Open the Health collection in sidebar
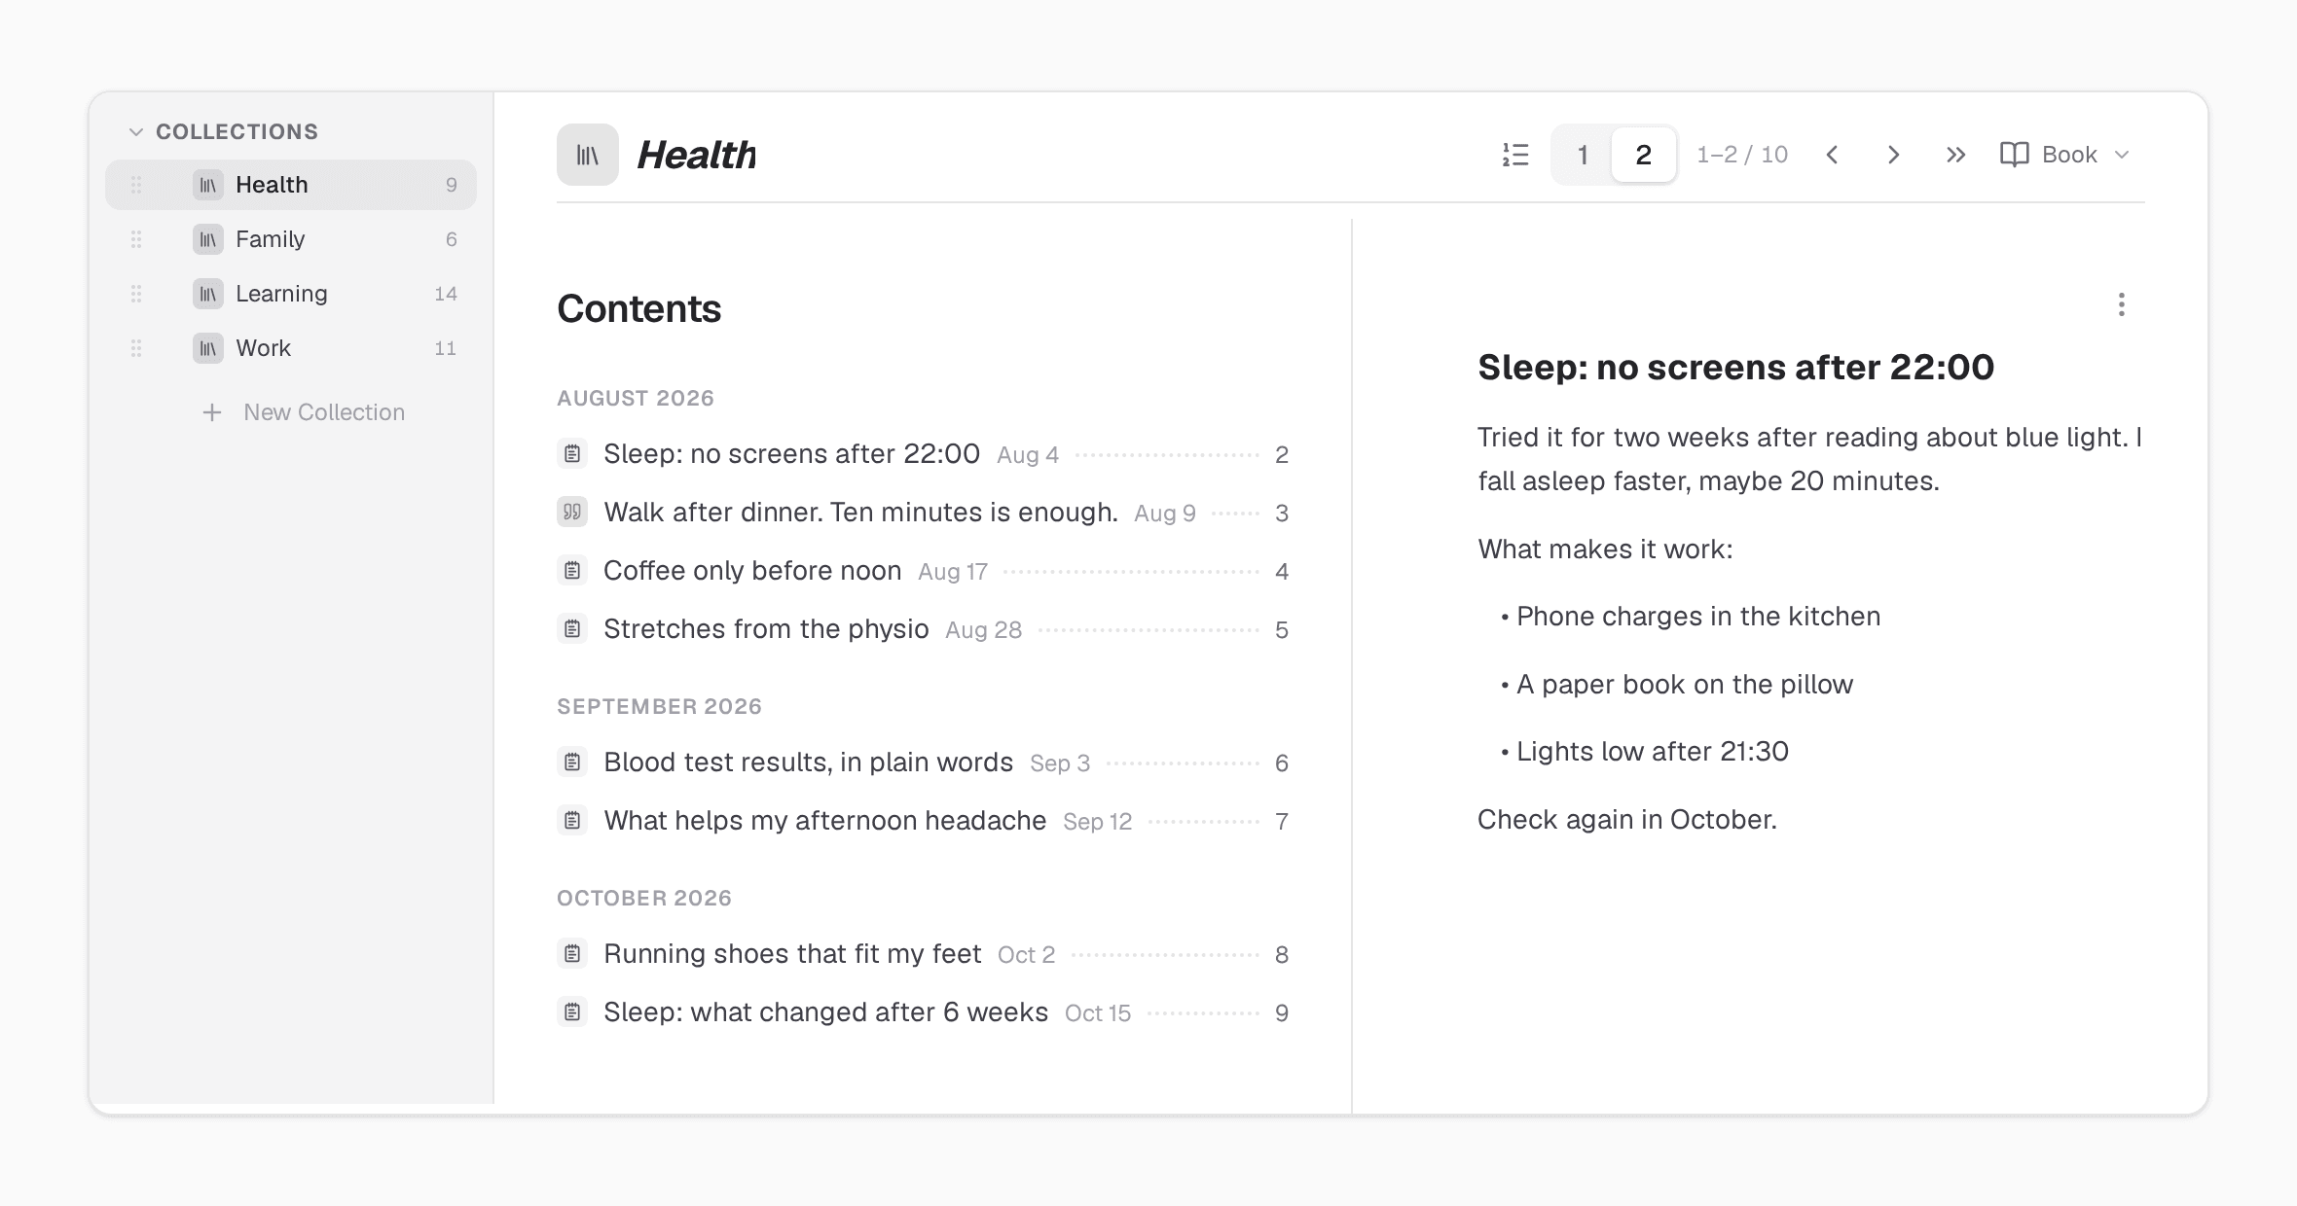2297x1206 pixels. tap(291, 185)
